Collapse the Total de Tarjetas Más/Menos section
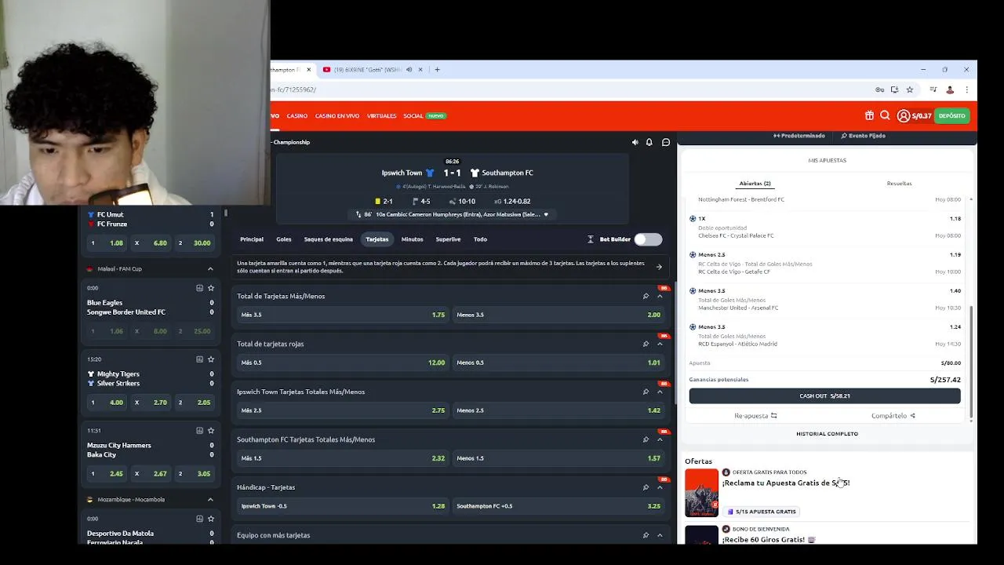Image resolution: width=1004 pixels, height=565 pixels. click(x=660, y=296)
